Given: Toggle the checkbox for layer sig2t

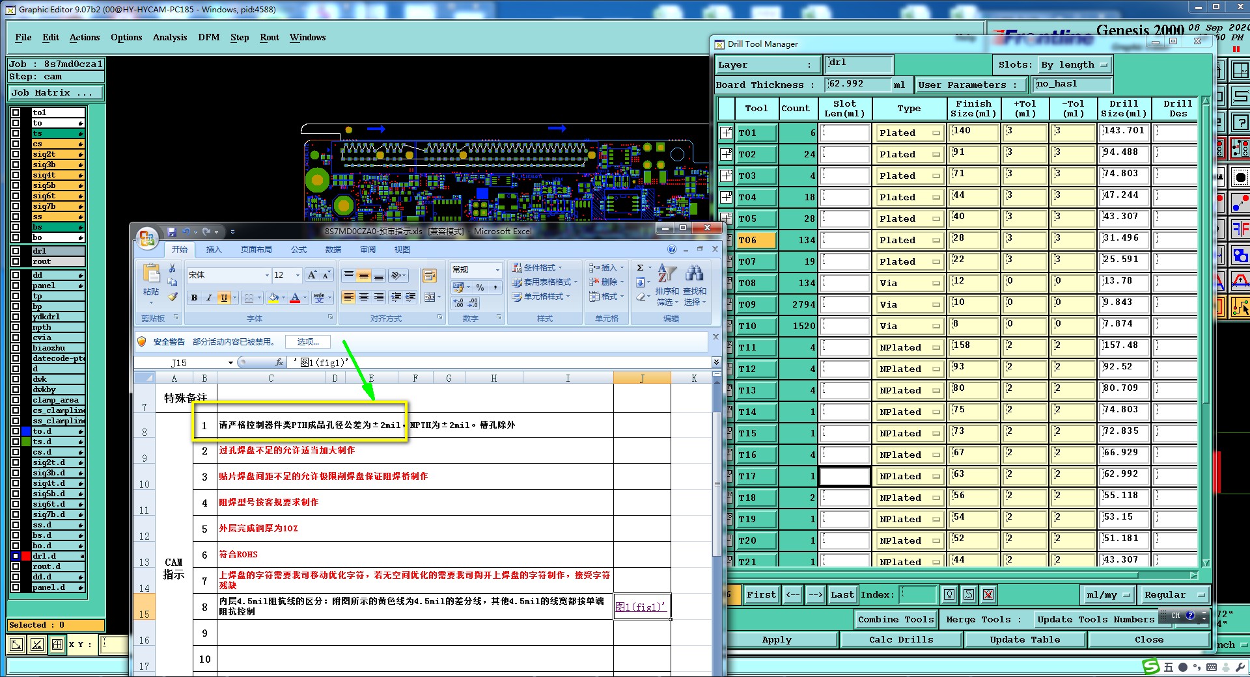Looking at the screenshot, I should click(16, 154).
